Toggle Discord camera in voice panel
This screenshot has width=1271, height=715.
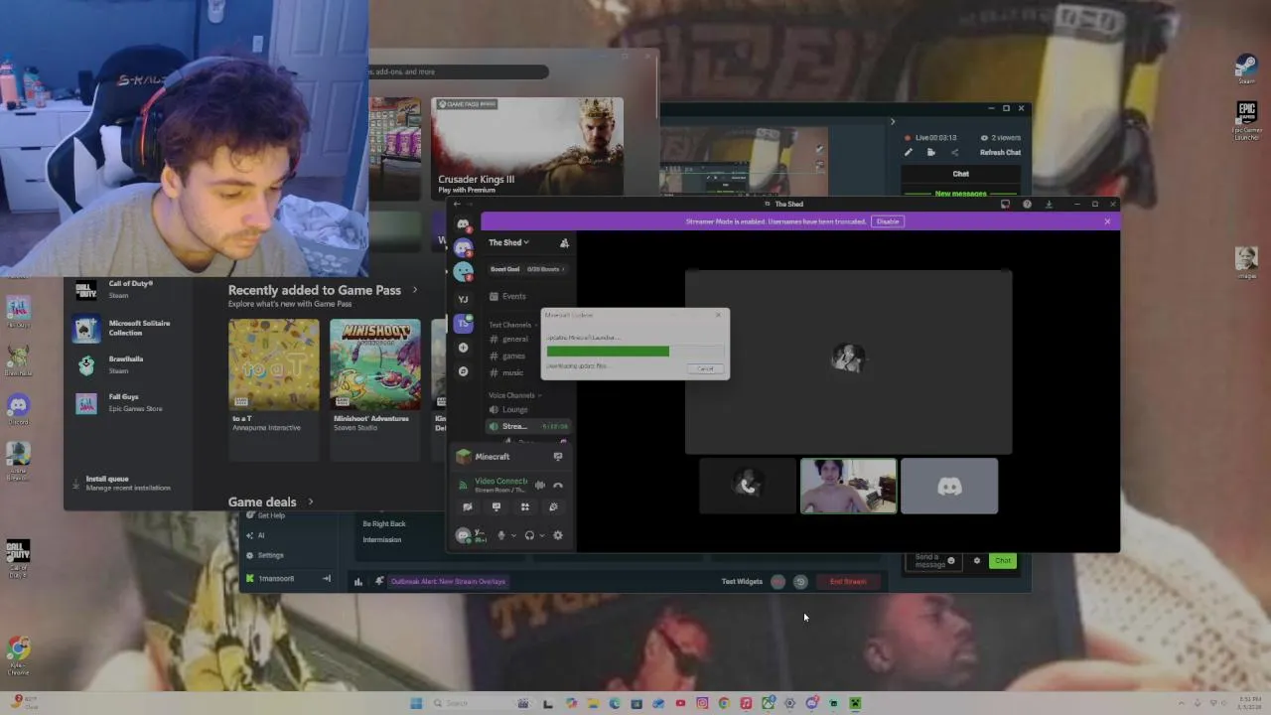468,506
